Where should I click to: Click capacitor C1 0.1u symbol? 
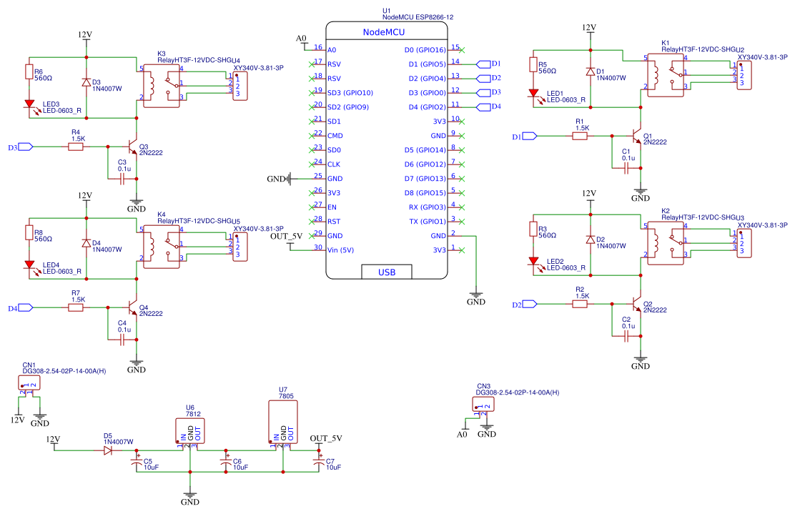(x=626, y=168)
